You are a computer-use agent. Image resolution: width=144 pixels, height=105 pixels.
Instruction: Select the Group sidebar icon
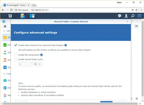coord(5,60)
